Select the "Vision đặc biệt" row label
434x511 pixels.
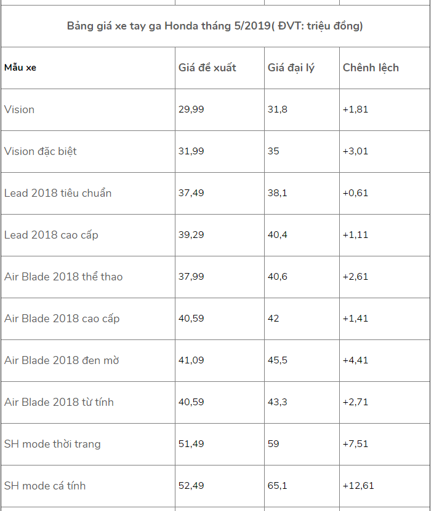point(41,151)
